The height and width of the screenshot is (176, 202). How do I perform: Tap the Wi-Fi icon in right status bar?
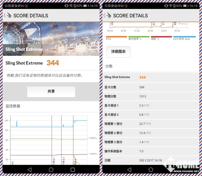tap(171, 6)
